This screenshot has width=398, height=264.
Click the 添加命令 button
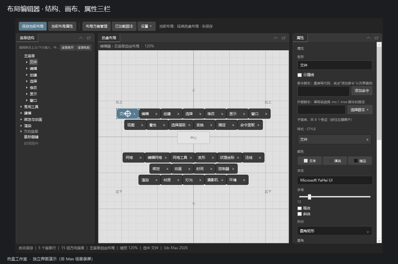[362, 90]
